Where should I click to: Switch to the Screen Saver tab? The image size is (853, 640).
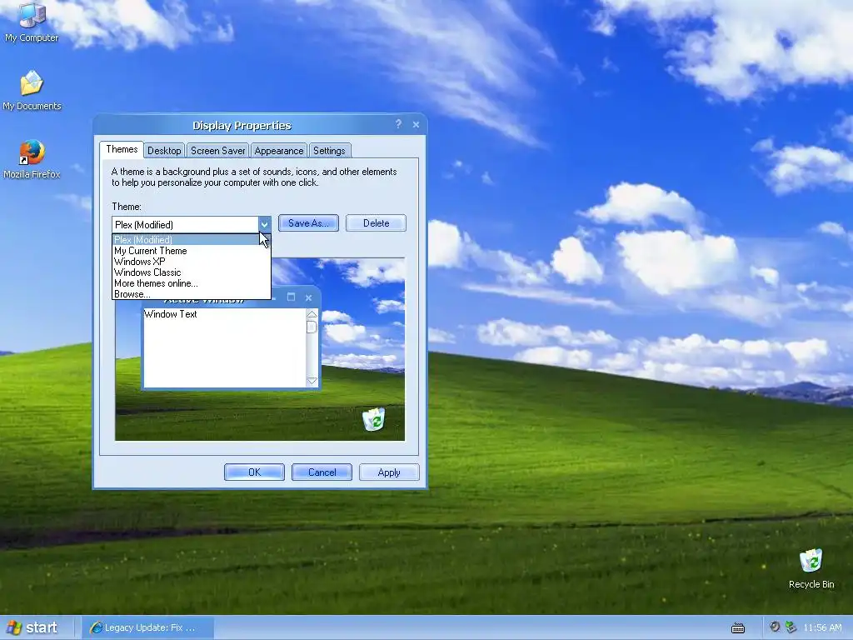[x=217, y=151]
